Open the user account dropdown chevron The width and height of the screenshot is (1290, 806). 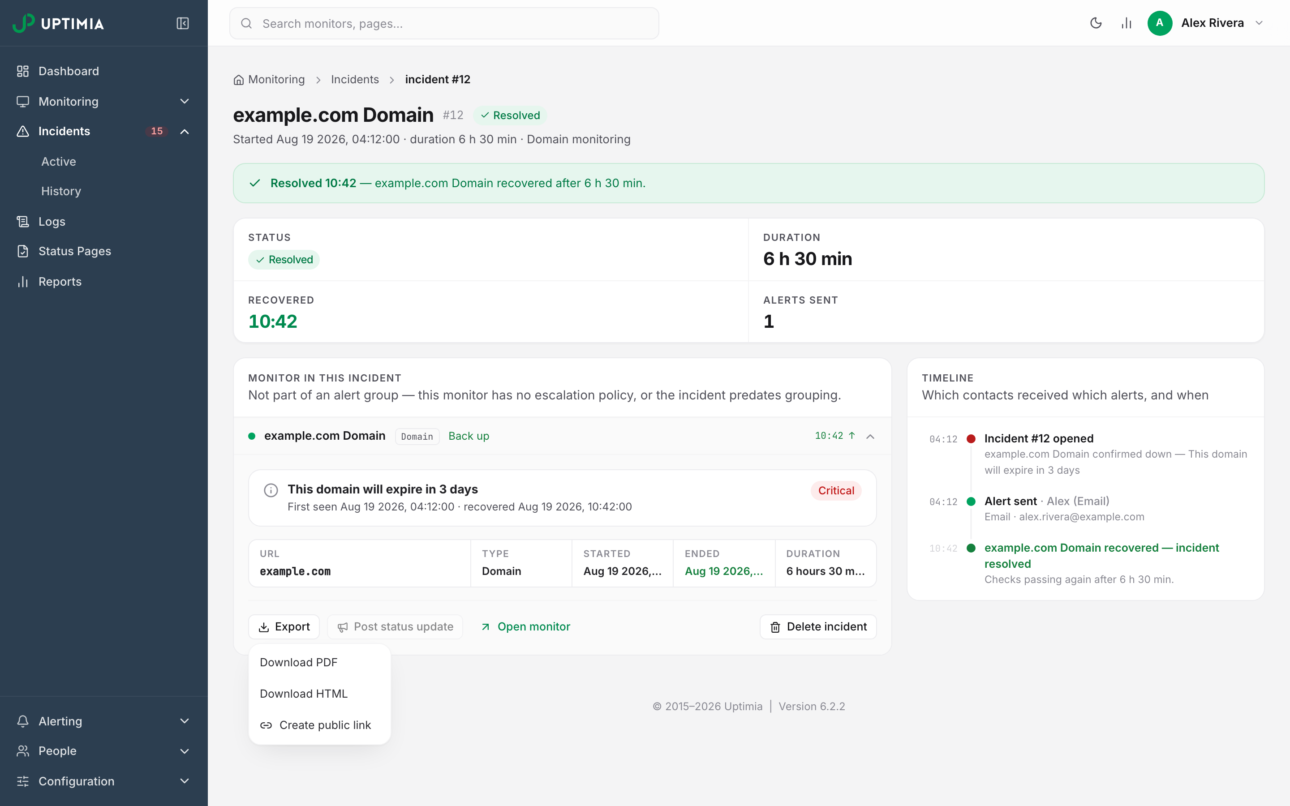(x=1259, y=23)
